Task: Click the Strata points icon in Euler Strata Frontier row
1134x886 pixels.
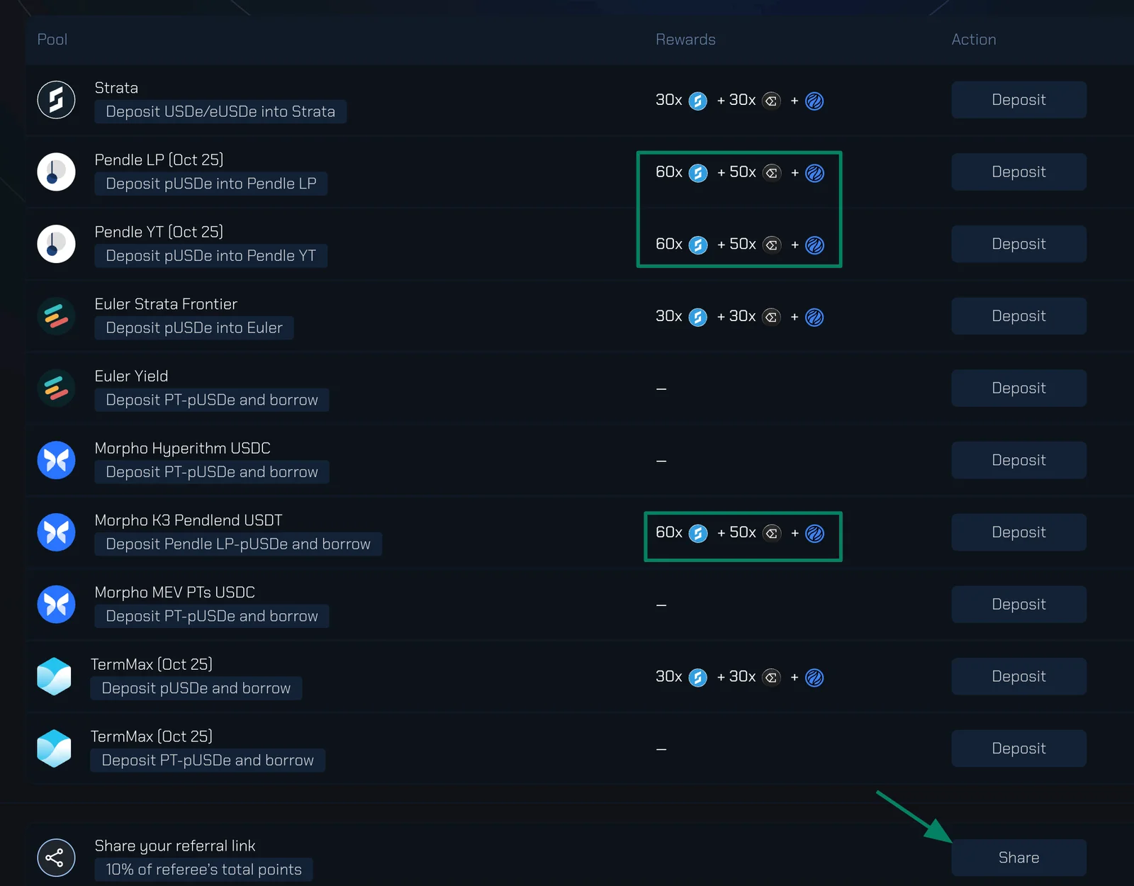Action: point(698,317)
